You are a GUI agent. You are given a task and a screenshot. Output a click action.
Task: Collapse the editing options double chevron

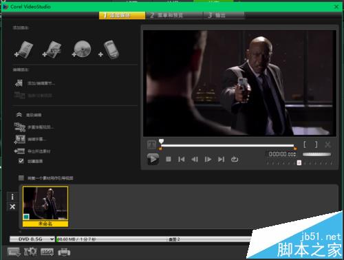[x=19, y=115]
